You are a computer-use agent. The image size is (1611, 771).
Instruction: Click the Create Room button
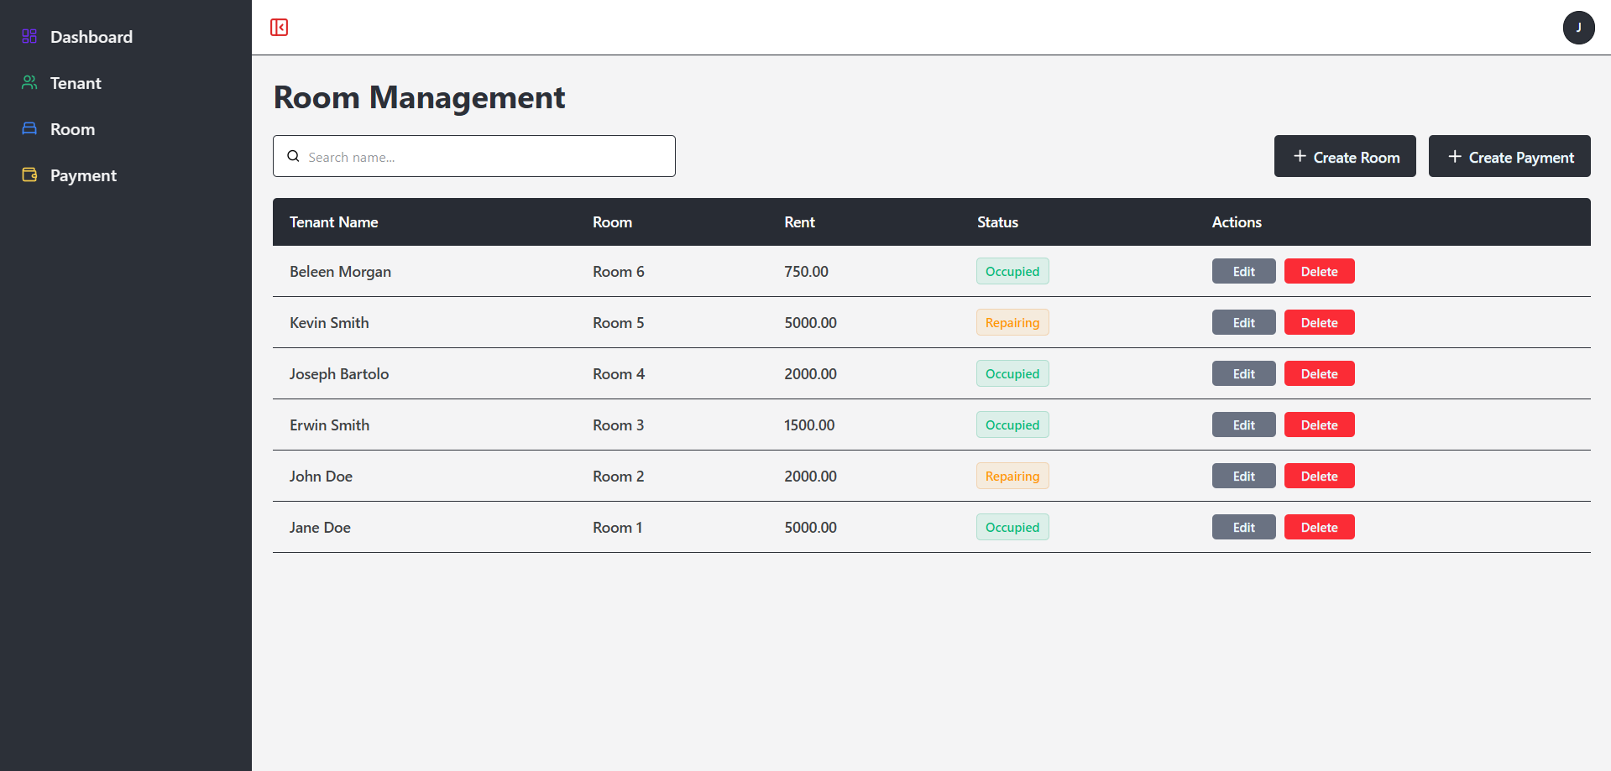click(x=1345, y=156)
